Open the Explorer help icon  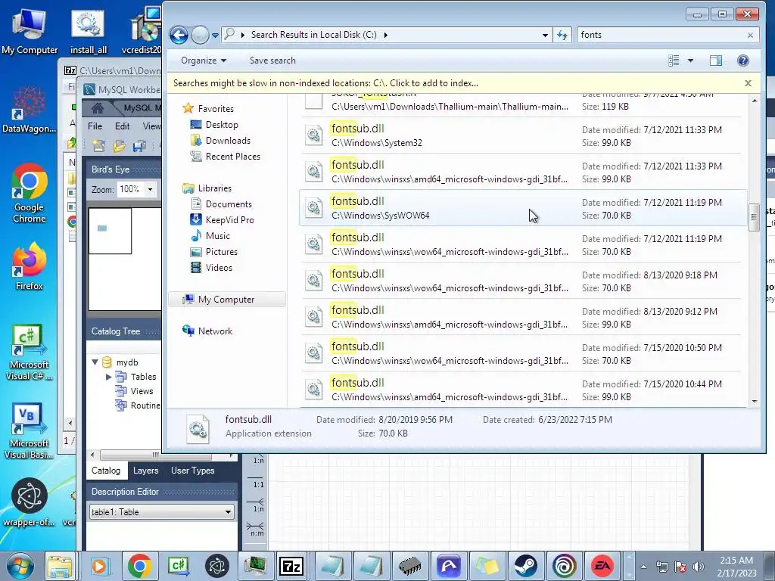tap(742, 61)
